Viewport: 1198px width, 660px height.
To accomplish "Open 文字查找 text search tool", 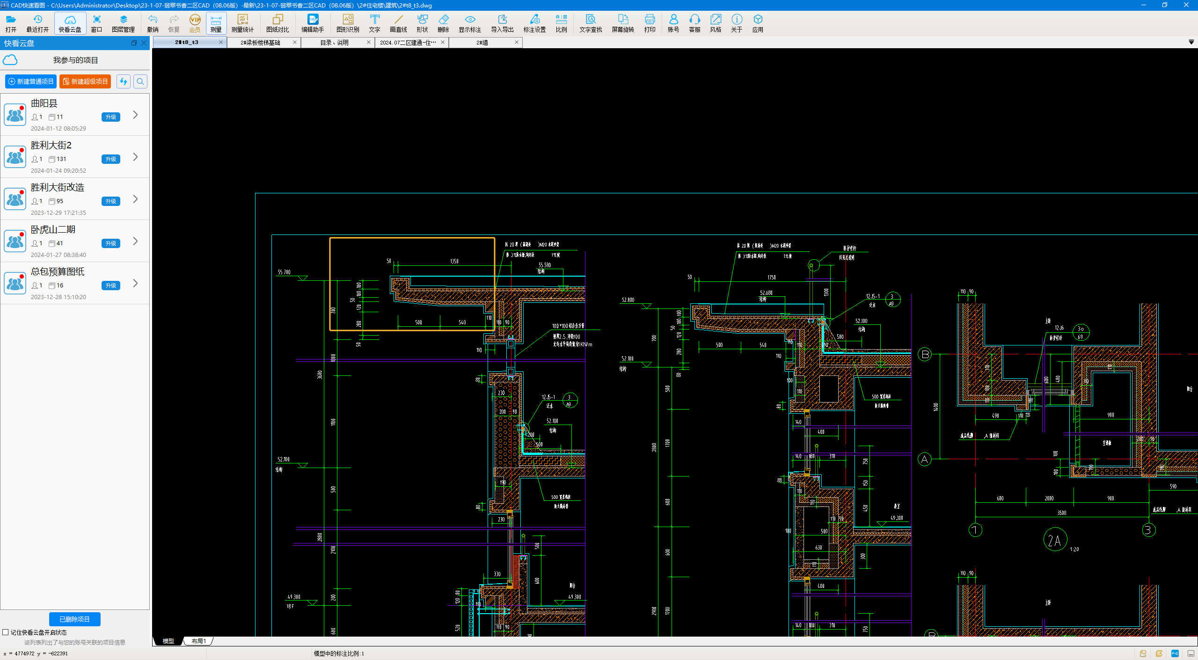I will [x=591, y=23].
